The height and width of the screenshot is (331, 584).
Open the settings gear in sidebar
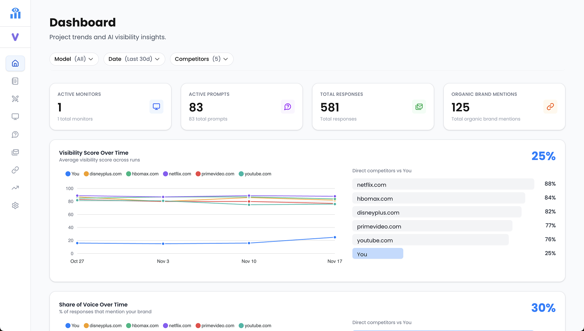pos(15,205)
